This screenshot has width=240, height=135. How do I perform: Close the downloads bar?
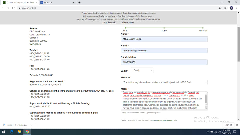(237, 125)
